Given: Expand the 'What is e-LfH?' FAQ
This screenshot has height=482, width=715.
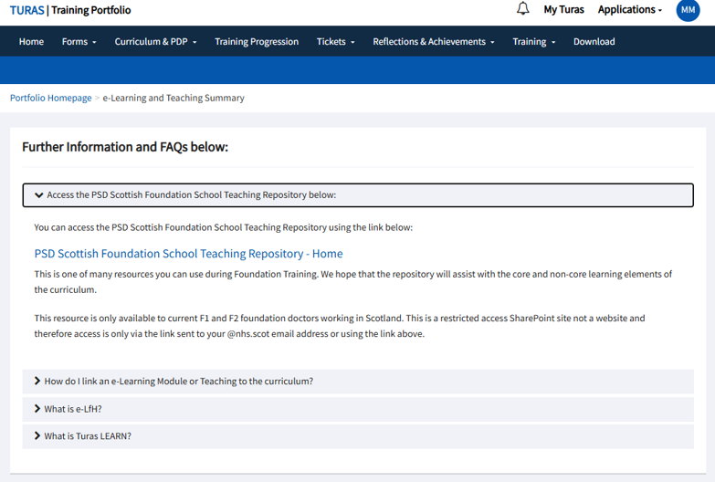Looking at the screenshot, I should pos(358,409).
